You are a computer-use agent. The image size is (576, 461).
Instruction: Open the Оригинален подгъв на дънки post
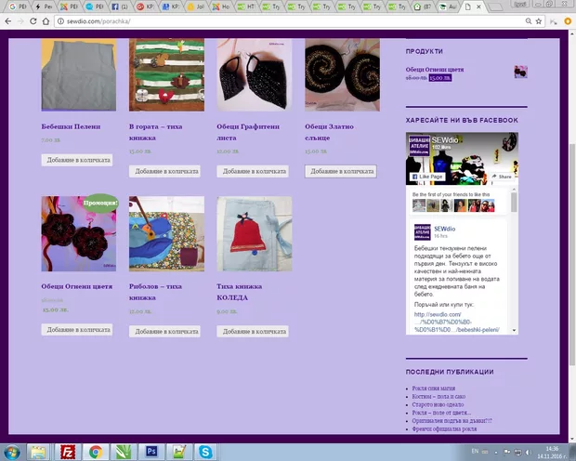click(x=452, y=420)
